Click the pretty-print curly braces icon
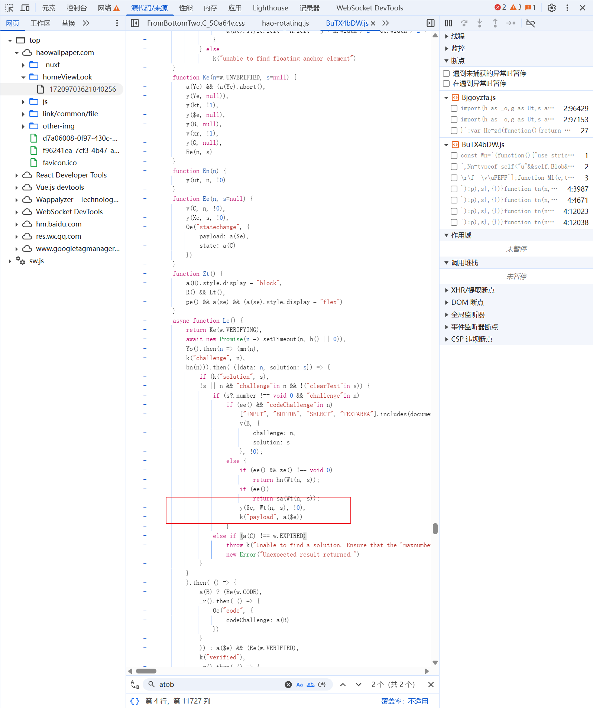Screen dimensions: 593x708 (135, 701)
